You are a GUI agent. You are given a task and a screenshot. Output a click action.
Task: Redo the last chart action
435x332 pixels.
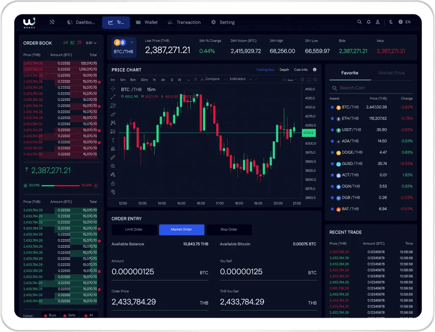click(x=256, y=79)
